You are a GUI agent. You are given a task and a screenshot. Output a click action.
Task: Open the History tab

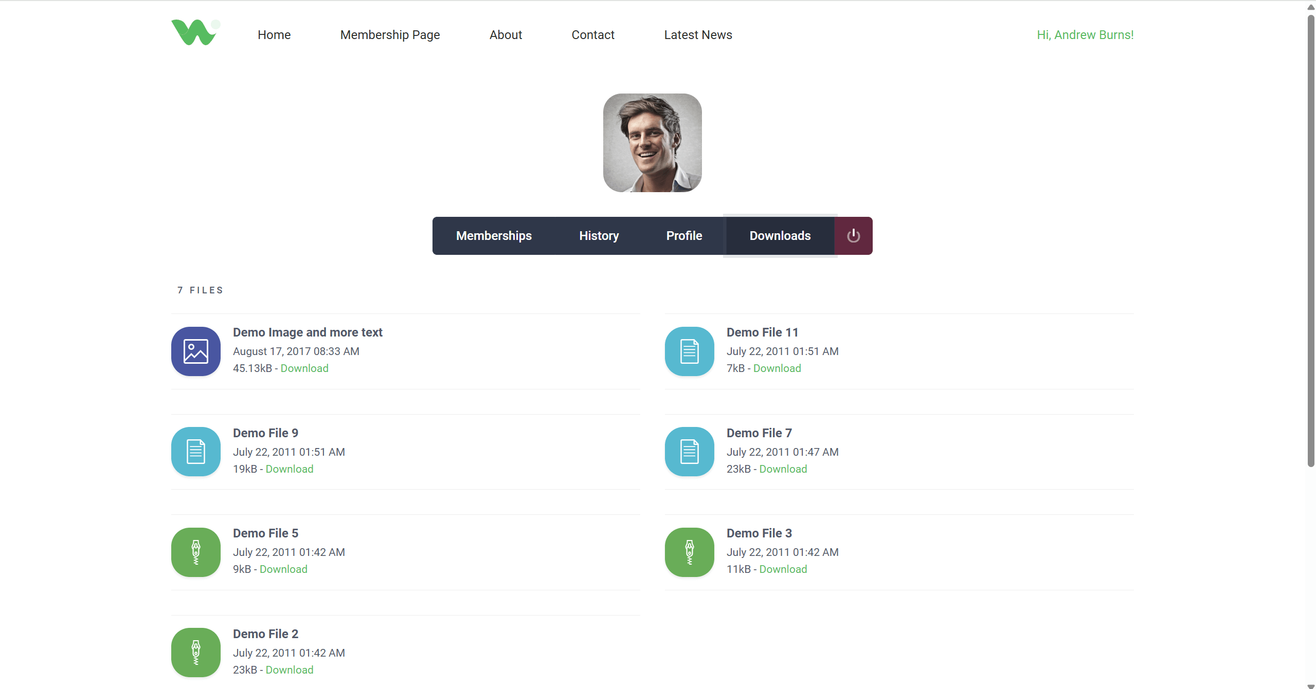[599, 235]
